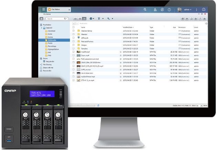Check the Images folder checkbox
Image resolution: width=217 pixels, height=150 pixels.
pyautogui.click(x=73, y=45)
